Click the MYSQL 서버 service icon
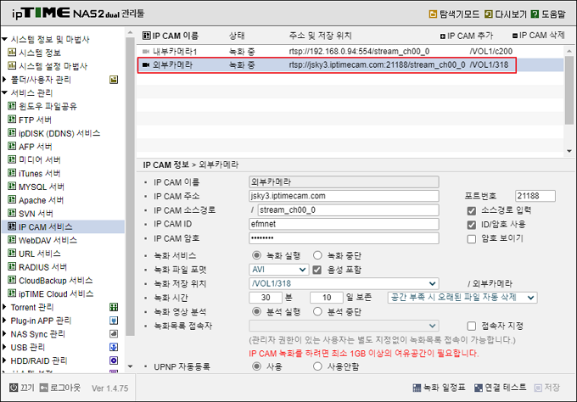This screenshot has width=577, height=402. click(x=12, y=187)
